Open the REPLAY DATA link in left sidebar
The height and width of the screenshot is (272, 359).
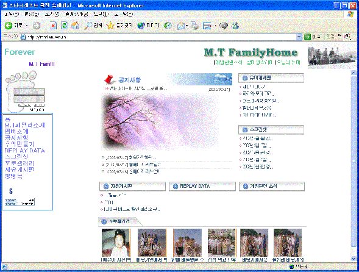(25, 151)
